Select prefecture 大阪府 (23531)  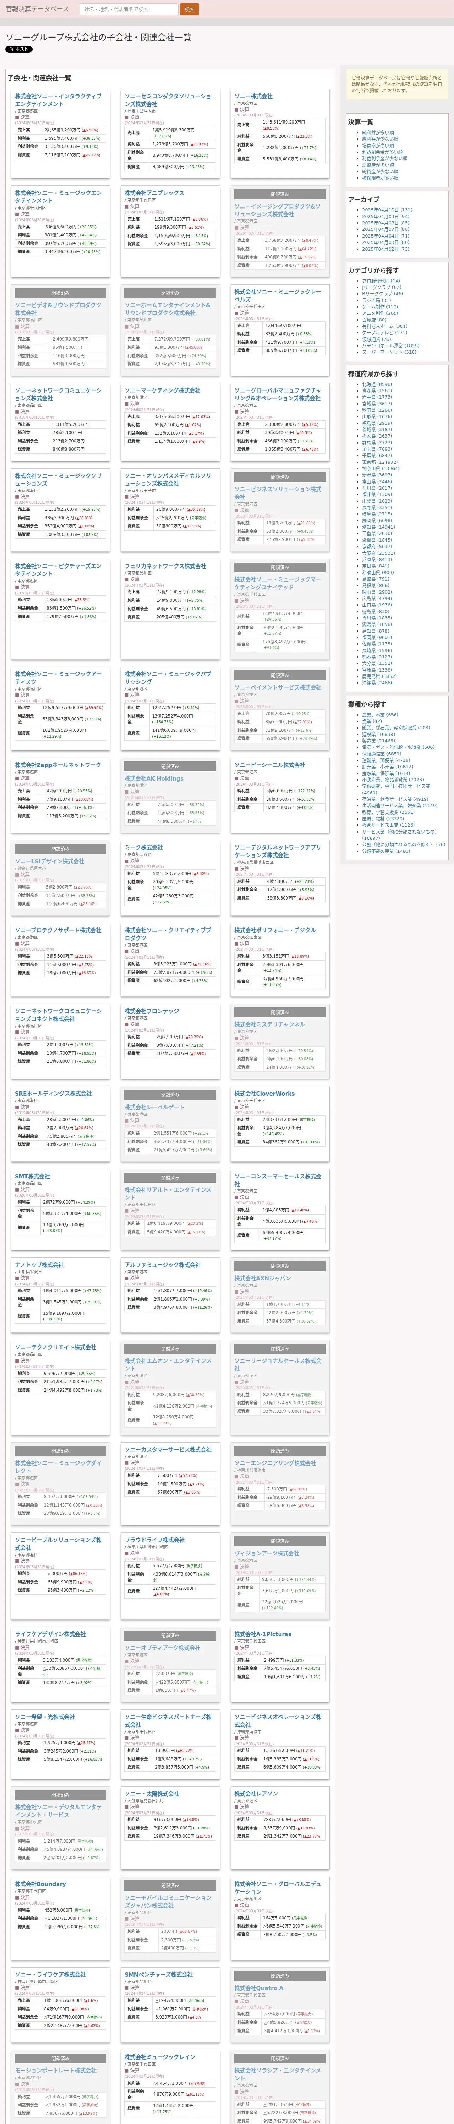click(378, 553)
